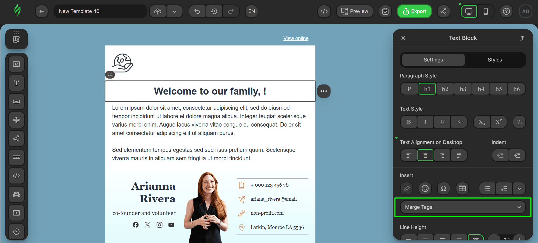Choose the h2 paragraph style
This screenshot has width=538, height=243.
[445, 89]
